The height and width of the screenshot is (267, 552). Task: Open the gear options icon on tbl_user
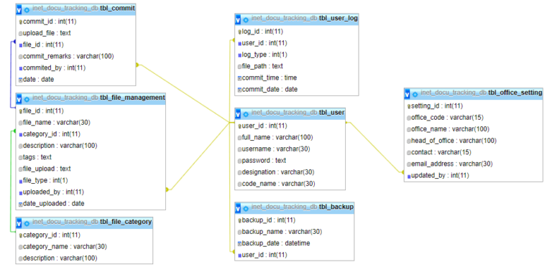click(246, 113)
